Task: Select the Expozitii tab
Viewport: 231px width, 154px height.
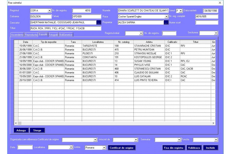Action: [x=43, y=34]
